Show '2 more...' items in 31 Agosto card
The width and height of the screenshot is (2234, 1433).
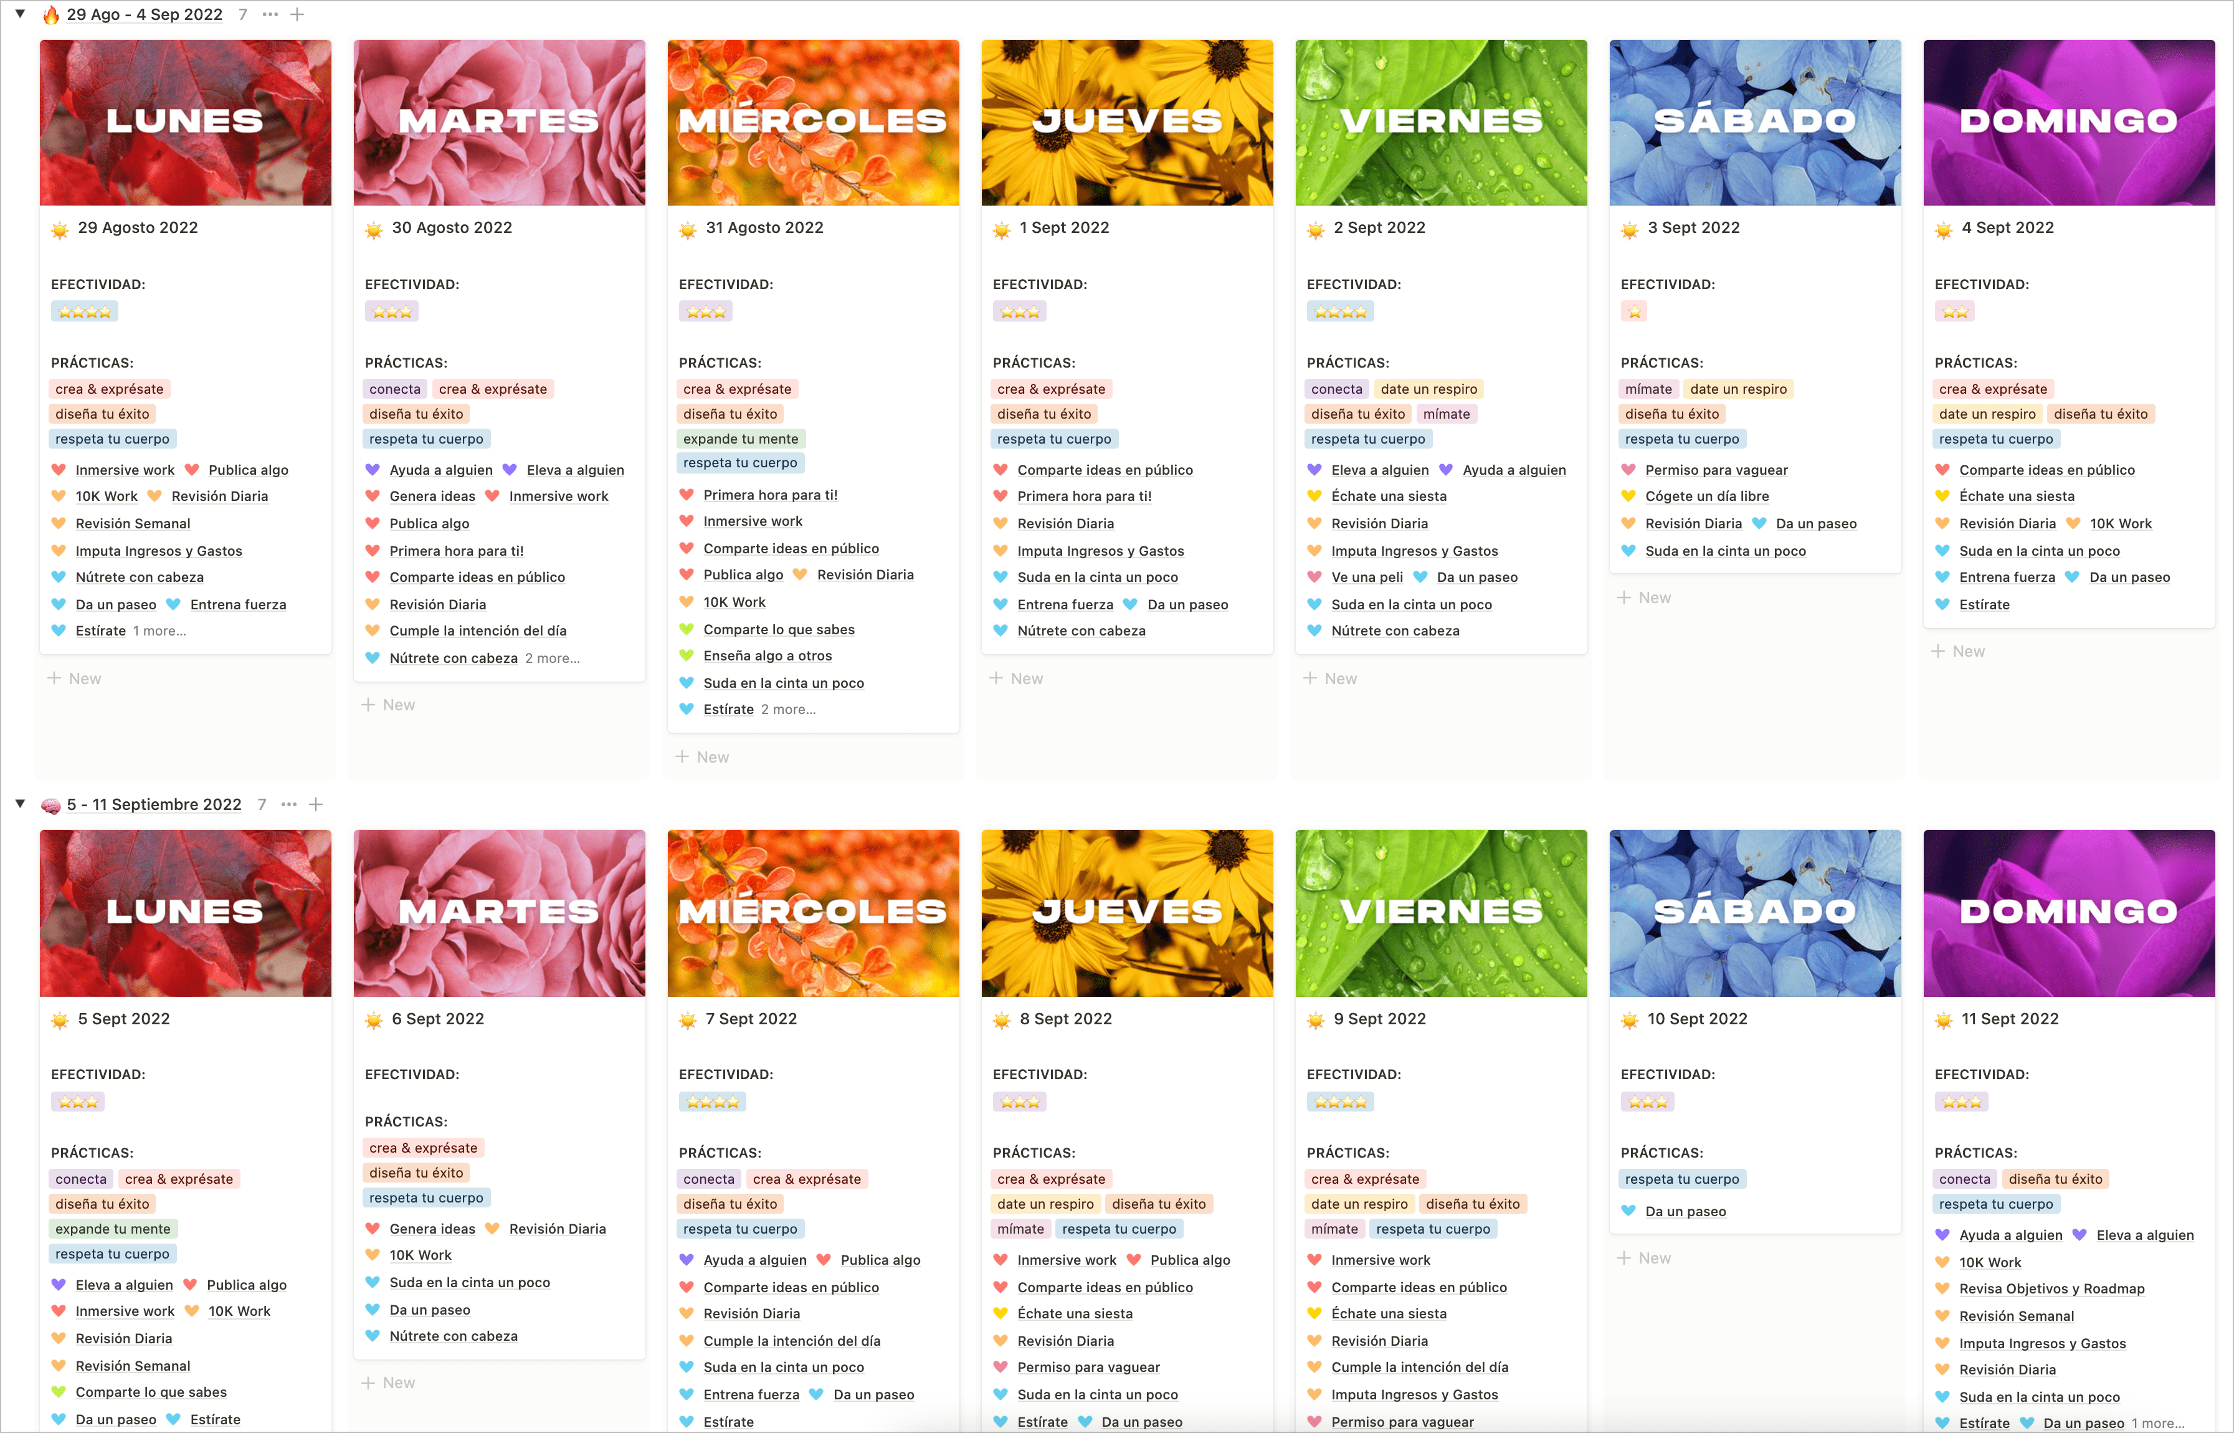point(788,709)
